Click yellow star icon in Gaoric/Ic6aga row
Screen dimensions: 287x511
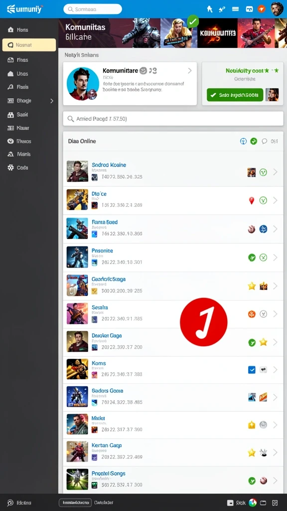tap(252, 286)
